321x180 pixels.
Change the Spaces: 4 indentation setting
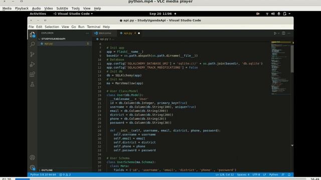[x=243, y=174]
